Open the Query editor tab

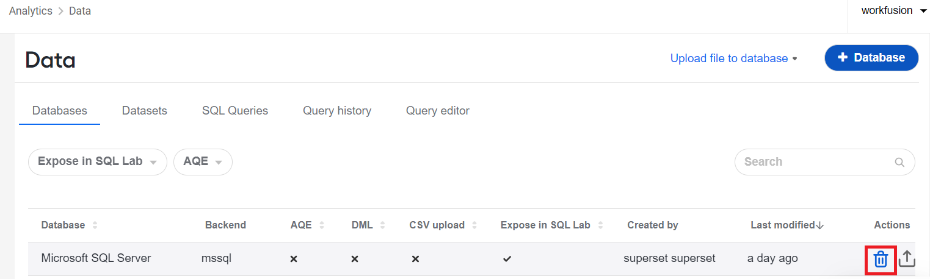click(438, 111)
